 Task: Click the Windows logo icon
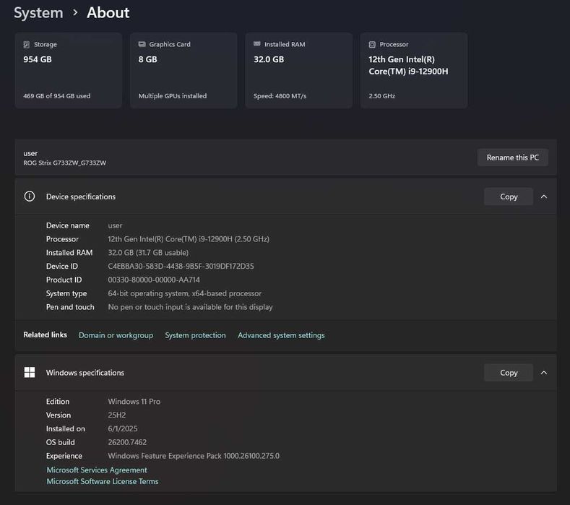pos(30,373)
